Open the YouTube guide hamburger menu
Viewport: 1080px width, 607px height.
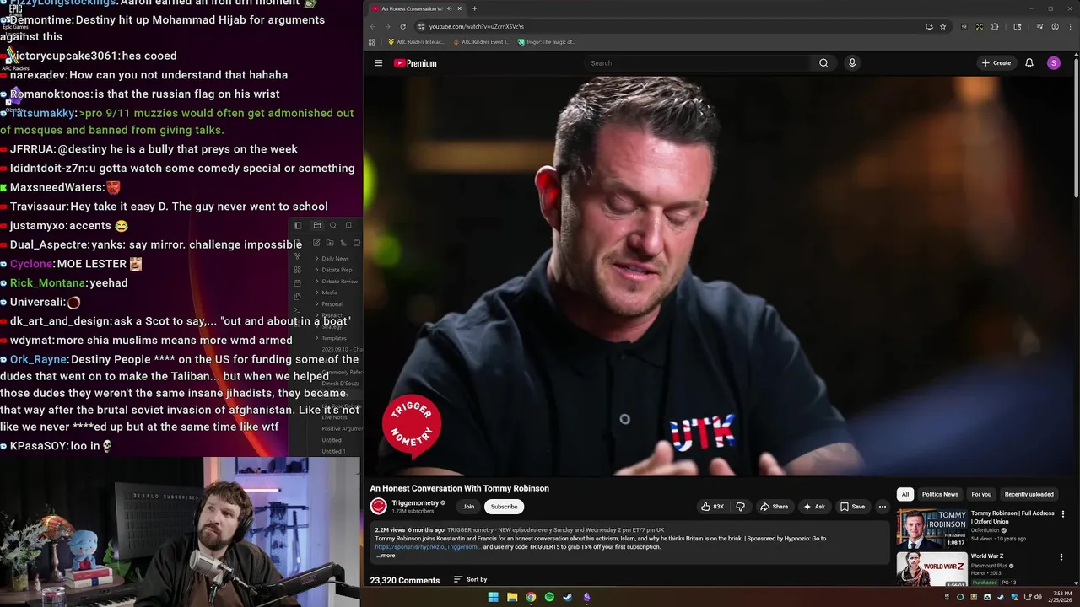coord(378,63)
